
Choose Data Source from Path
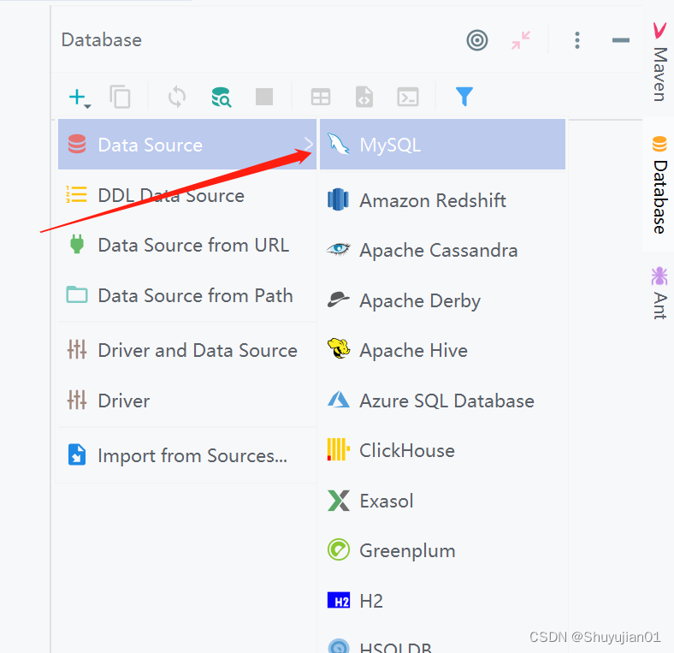(187, 295)
